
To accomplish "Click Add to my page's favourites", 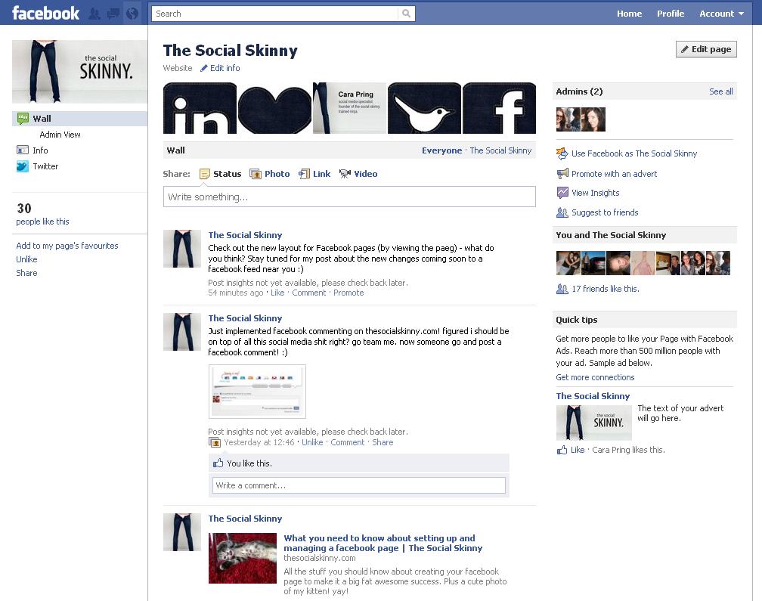I will tap(67, 246).
